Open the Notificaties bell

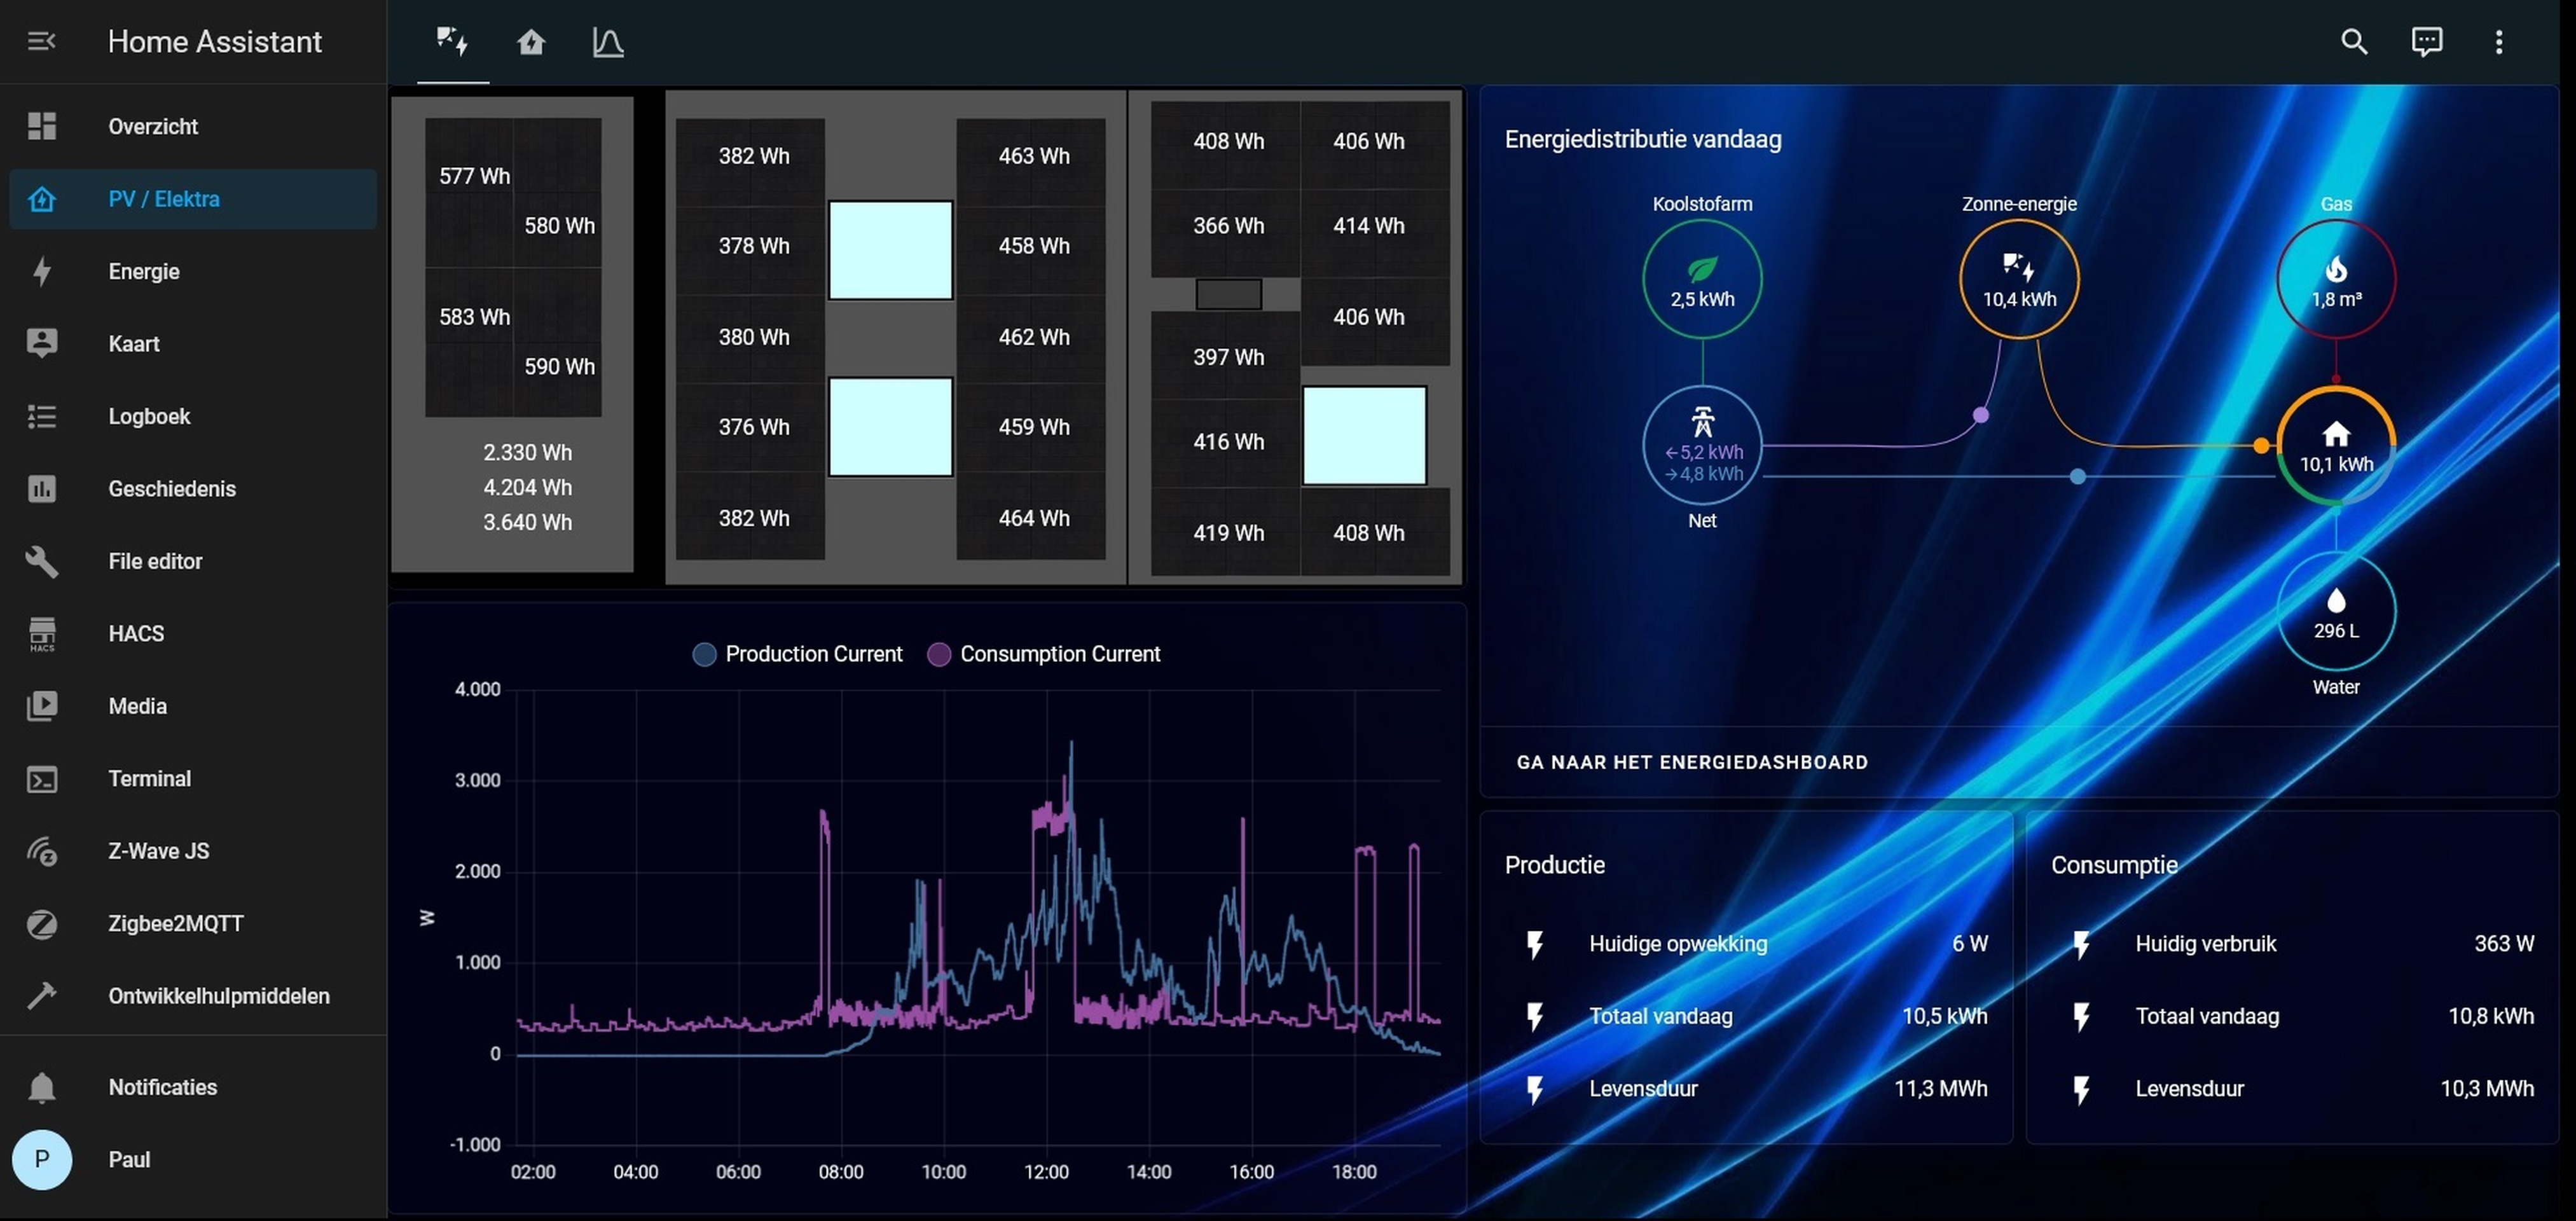point(162,1087)
